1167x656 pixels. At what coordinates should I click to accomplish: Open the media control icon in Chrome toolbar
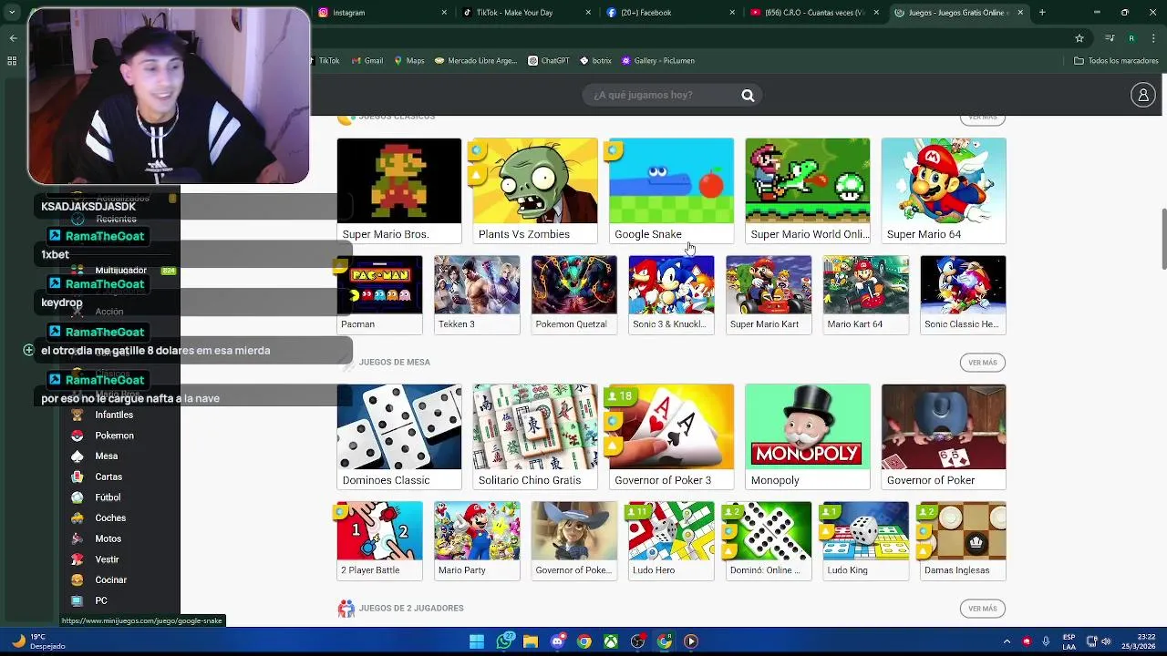click(x=1110, y=38)
